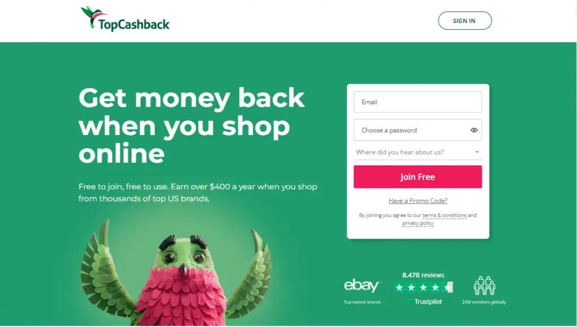Click the TopCashback hummingbird logo
This screenshot has height=327, width=577.
[x=125, y=19]
